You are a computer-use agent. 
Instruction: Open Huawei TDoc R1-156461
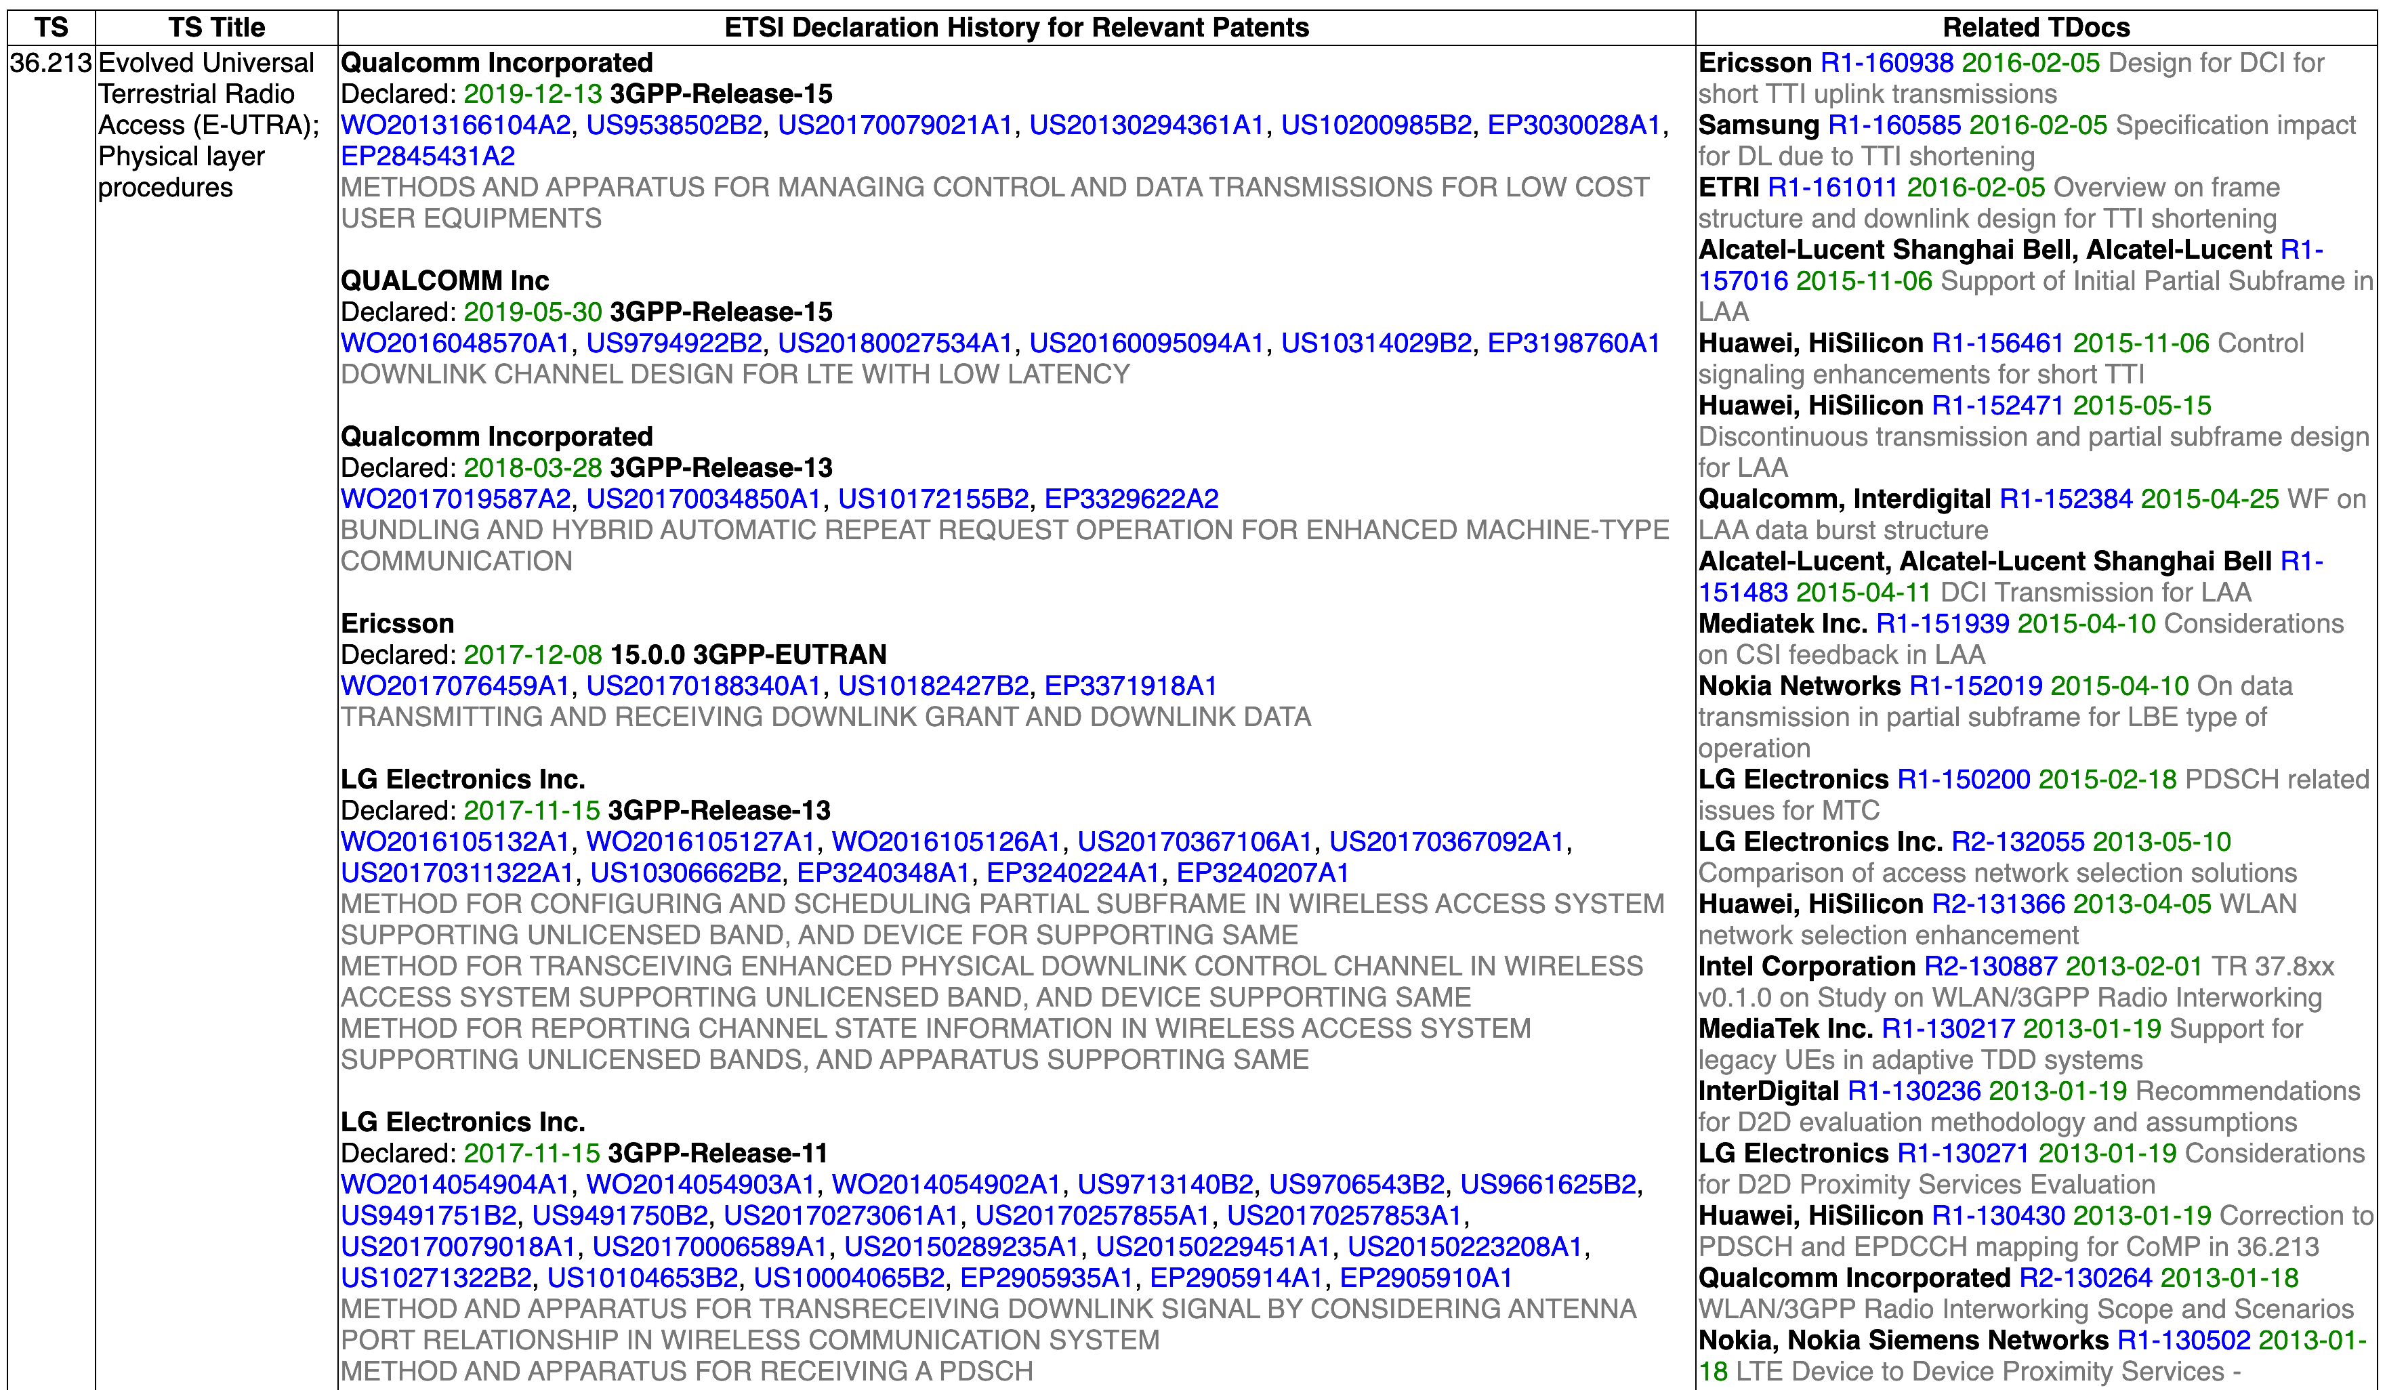pyautogui.click(x=1998, y=343)
